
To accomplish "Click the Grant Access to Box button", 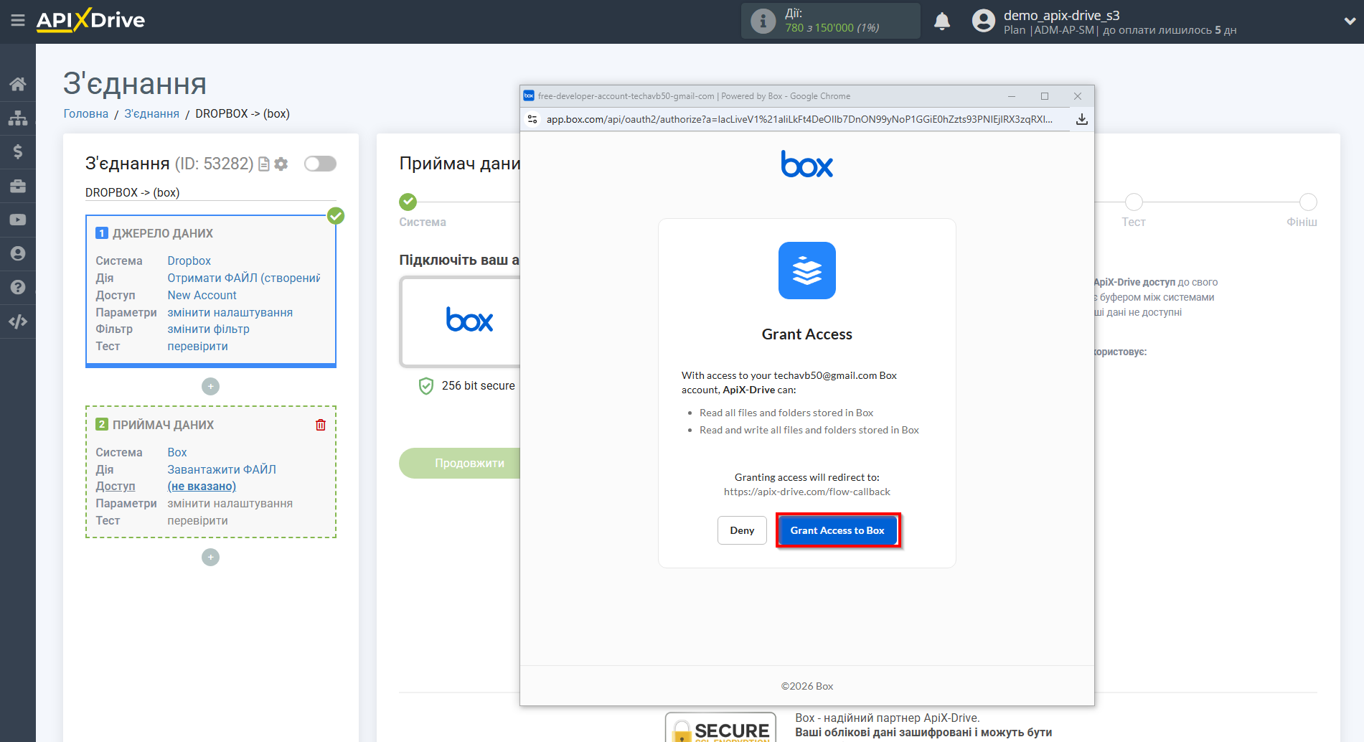I will click(x=837, y=530).
